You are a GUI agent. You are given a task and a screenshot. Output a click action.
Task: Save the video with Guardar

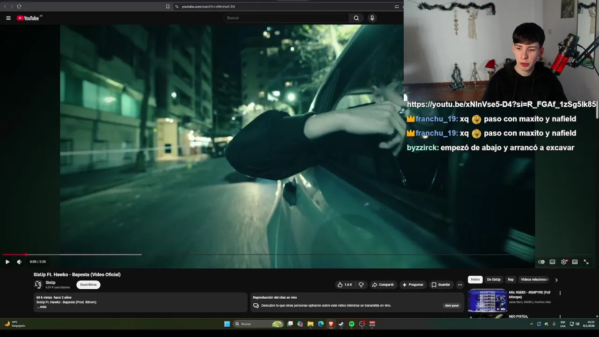coord(441,285)
